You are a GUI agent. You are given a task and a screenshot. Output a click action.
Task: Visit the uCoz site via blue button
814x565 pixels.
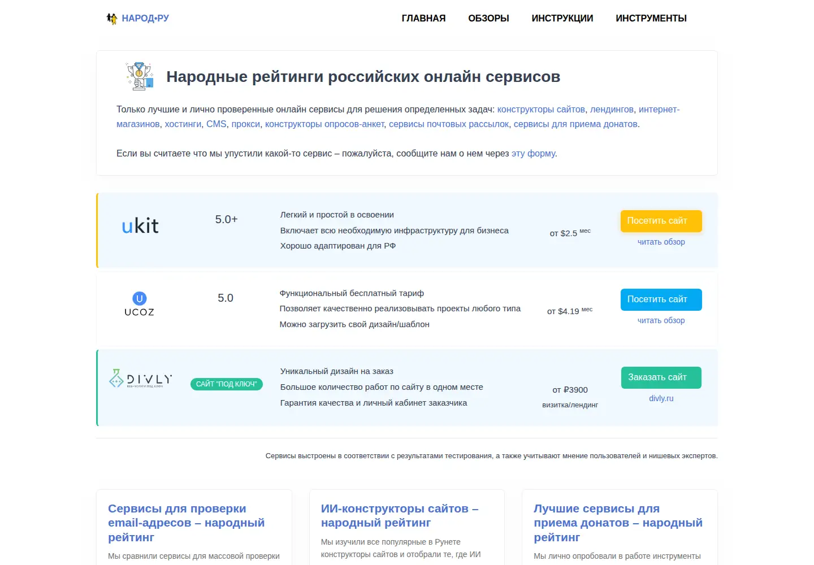coord(661,299)
